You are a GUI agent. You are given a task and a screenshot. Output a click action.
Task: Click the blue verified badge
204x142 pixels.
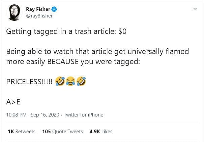(53, 9)
